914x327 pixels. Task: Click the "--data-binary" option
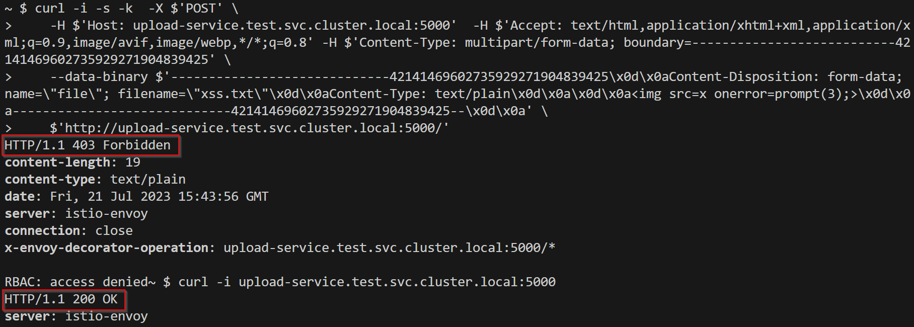(x=99, y=77)
